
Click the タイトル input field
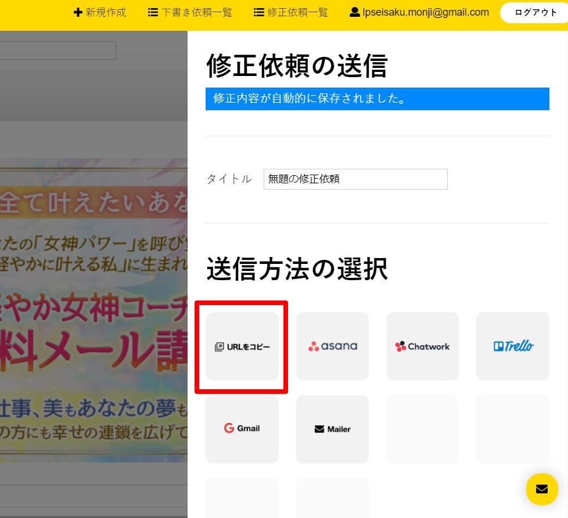pos(355,179)
